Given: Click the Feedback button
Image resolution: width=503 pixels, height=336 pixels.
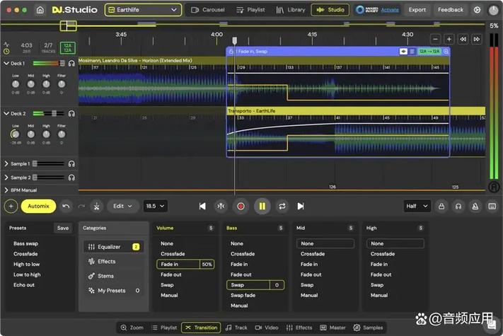Looking at the screenshot, I should pyautogui.click(x=451, y=10).
